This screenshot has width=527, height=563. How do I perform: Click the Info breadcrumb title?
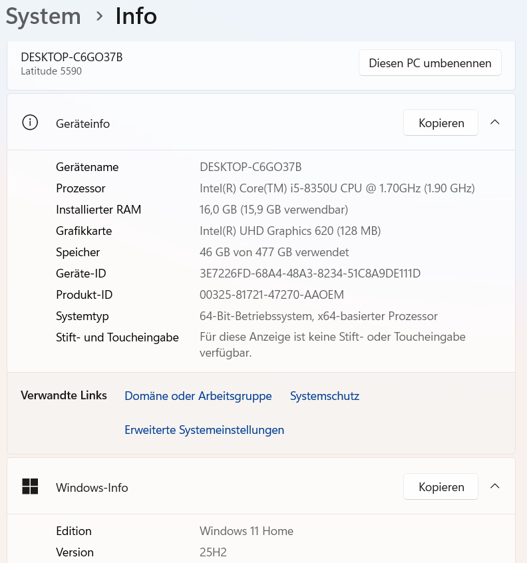[x=136, y=17]
